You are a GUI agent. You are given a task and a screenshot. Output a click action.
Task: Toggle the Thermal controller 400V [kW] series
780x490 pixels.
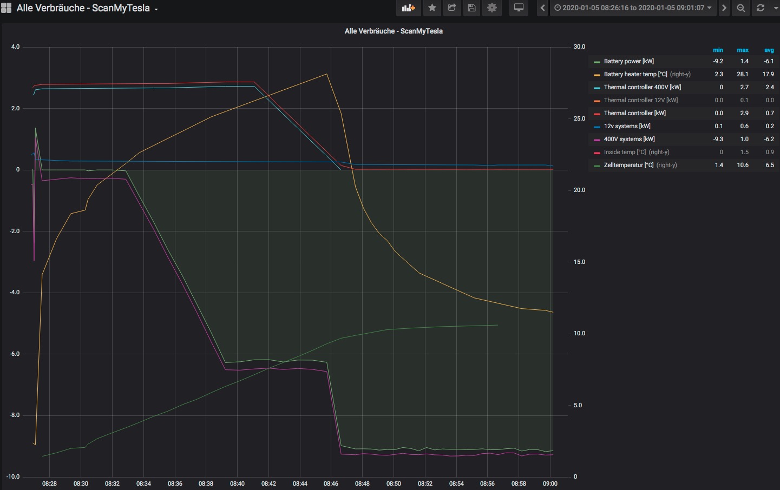coord(643,88)
